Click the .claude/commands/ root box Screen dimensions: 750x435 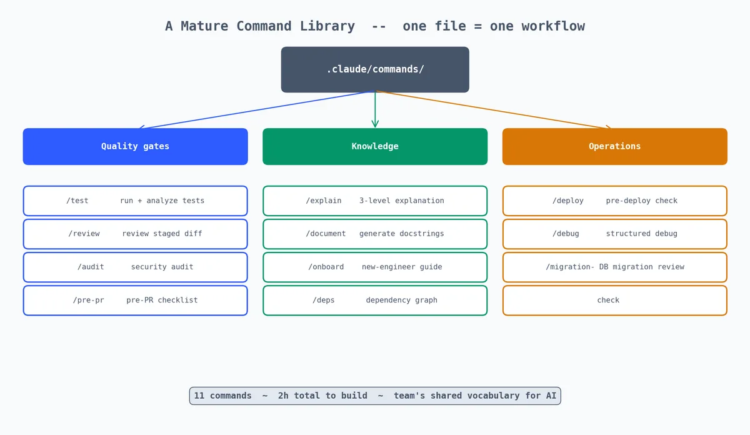click(375, 69)
